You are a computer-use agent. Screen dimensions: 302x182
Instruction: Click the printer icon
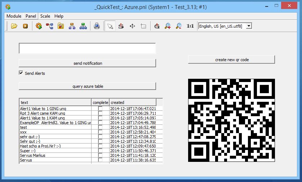click(x=97, y=26)
